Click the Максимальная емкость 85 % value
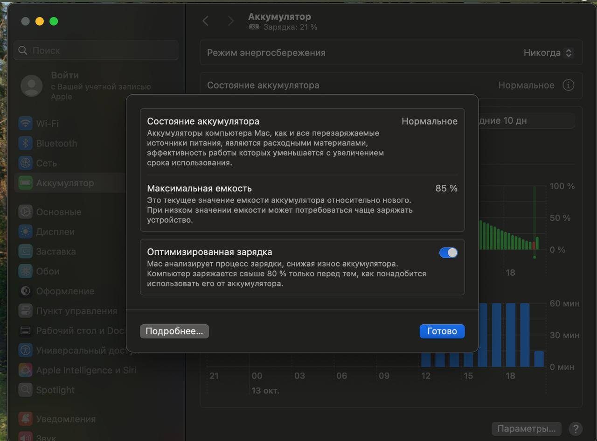This screenshot has width=597, height=441. (x=446, y=189)
